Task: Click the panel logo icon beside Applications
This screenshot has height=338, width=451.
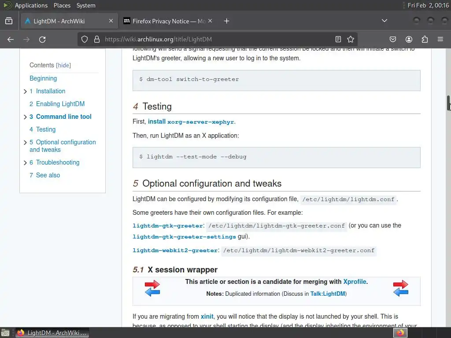Action: (x=7, y=5)
